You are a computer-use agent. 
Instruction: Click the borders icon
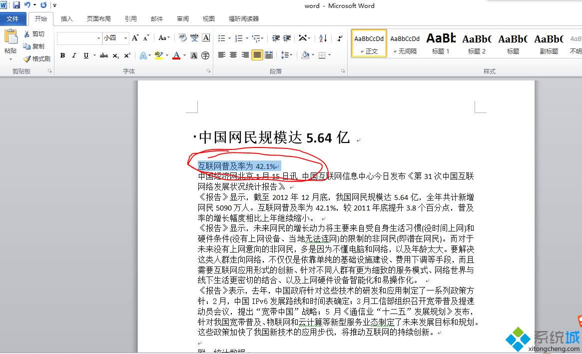coord(322,55)
